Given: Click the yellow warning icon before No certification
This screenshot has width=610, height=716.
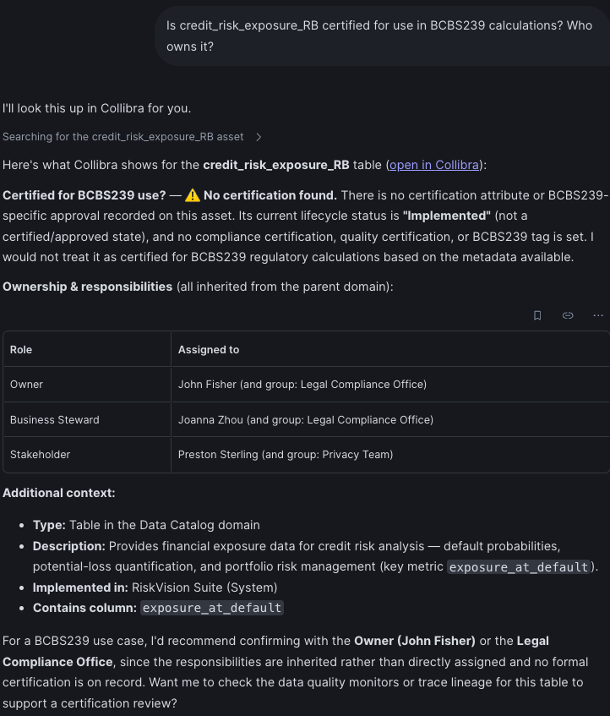Looking at the screenshot, I should [x=193, y=195].
